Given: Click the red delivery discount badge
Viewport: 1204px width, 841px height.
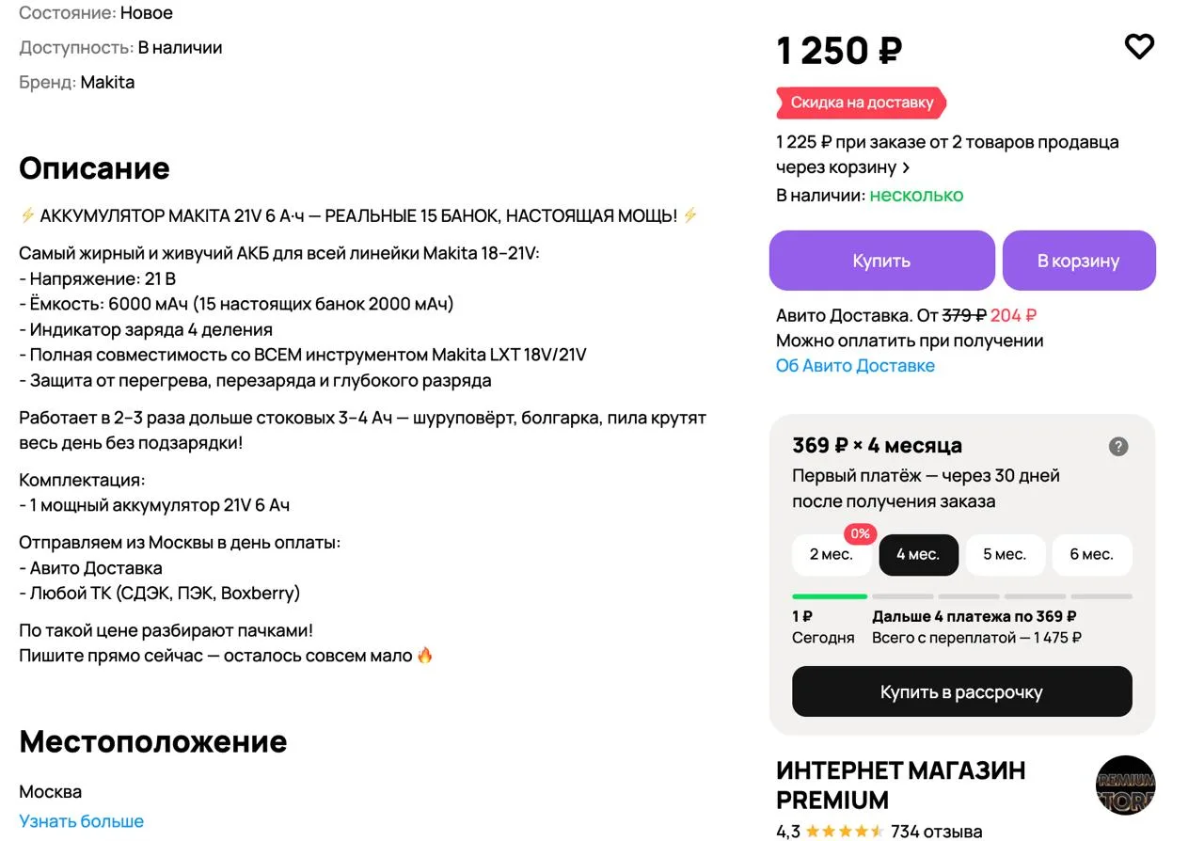Looking at the screenshot, I should (861, 103).
